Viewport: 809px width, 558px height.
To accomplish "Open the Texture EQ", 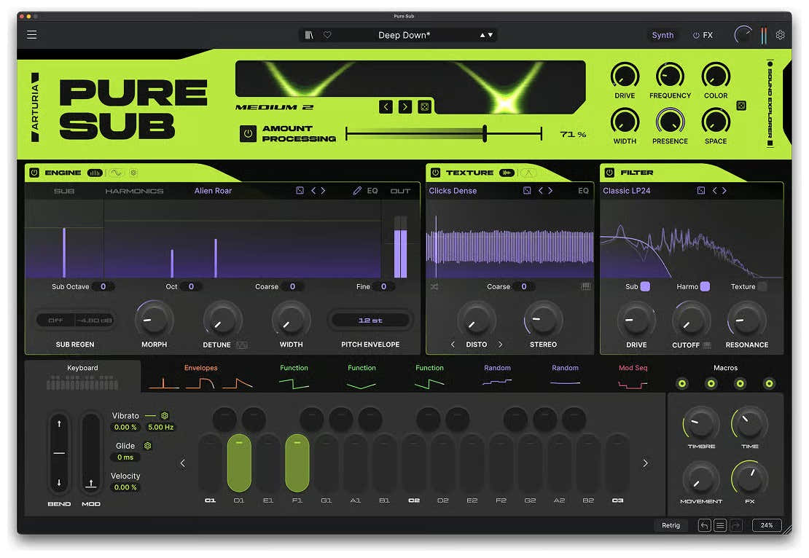I will click(583, 191).
